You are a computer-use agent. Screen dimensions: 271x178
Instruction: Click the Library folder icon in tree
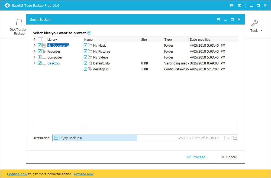(x=44, y=39)
